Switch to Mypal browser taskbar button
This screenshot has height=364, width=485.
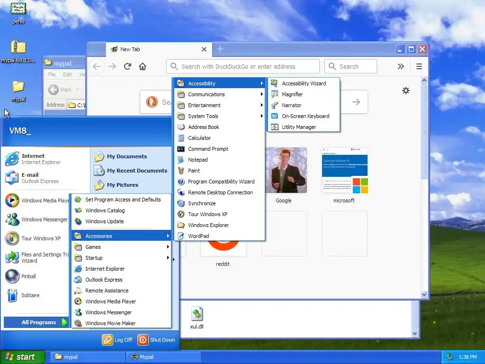[163, 357]
